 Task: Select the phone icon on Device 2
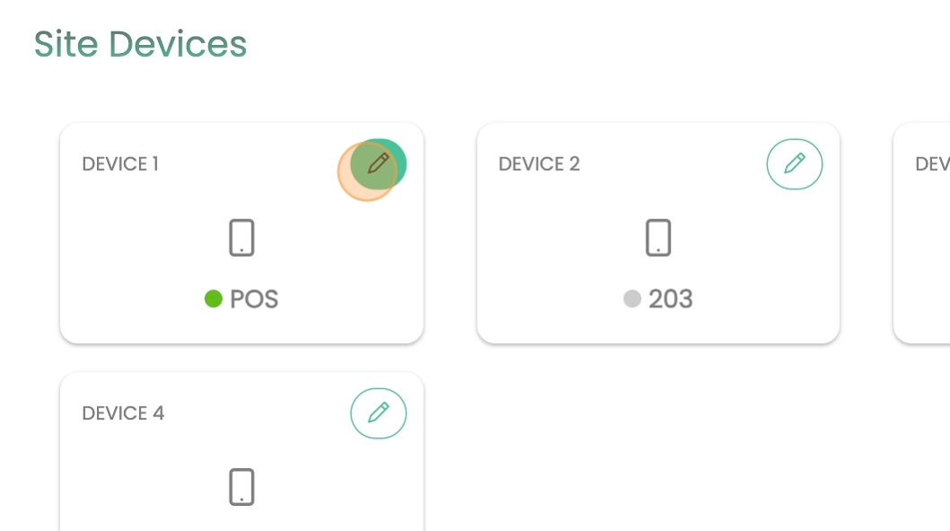point(658,238)
